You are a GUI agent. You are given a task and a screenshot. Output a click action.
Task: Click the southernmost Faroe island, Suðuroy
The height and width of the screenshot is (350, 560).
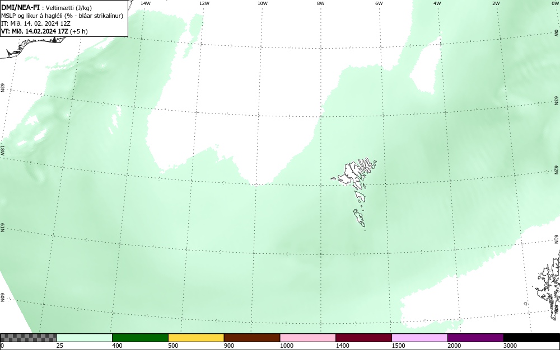360,218
